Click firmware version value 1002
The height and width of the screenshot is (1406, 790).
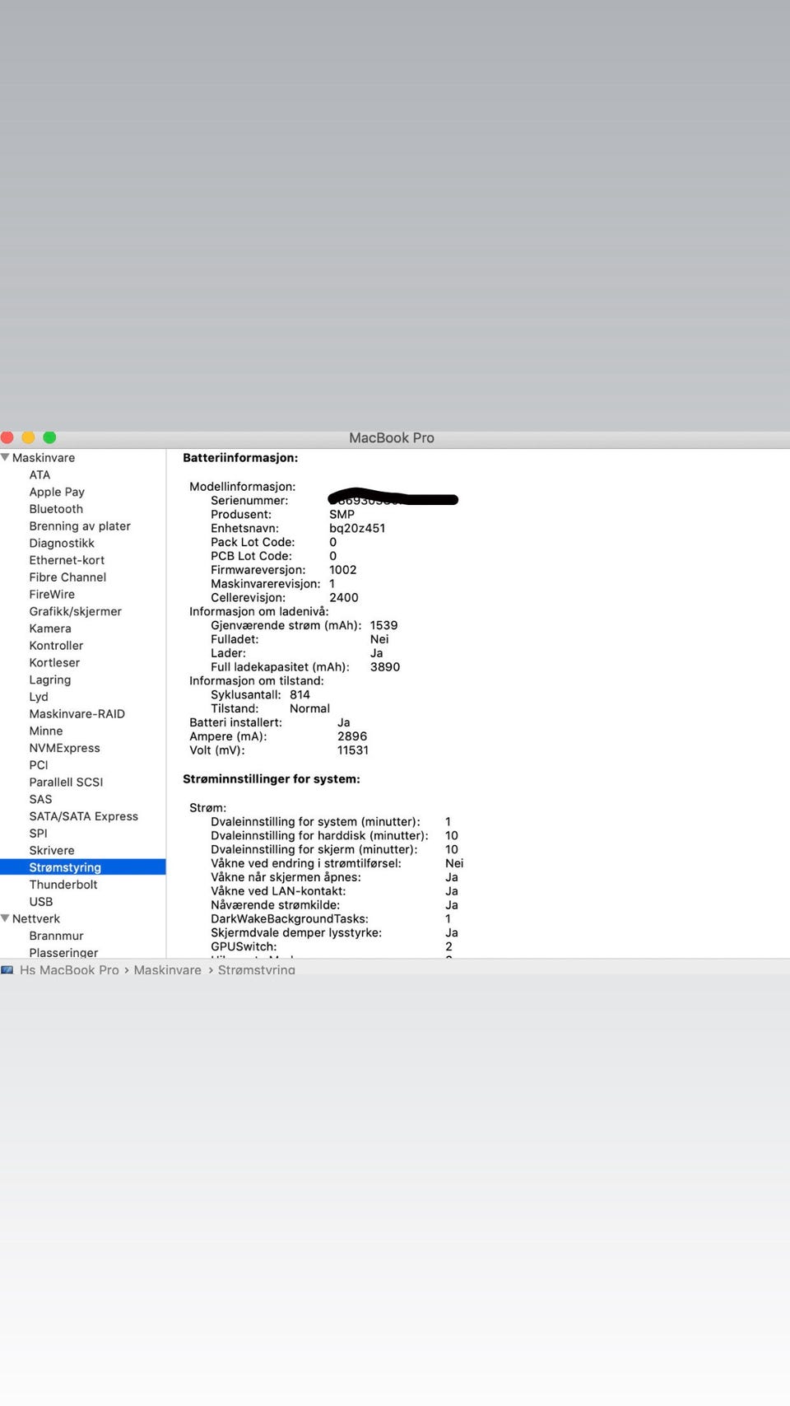(x=343, y=569)
